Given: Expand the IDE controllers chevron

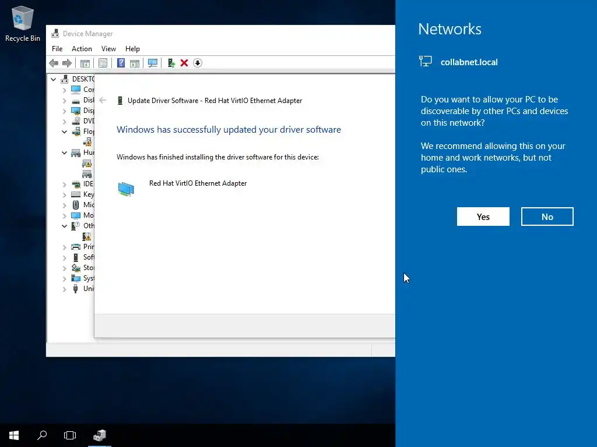Looking at the screenshot, I should (64, 185).
